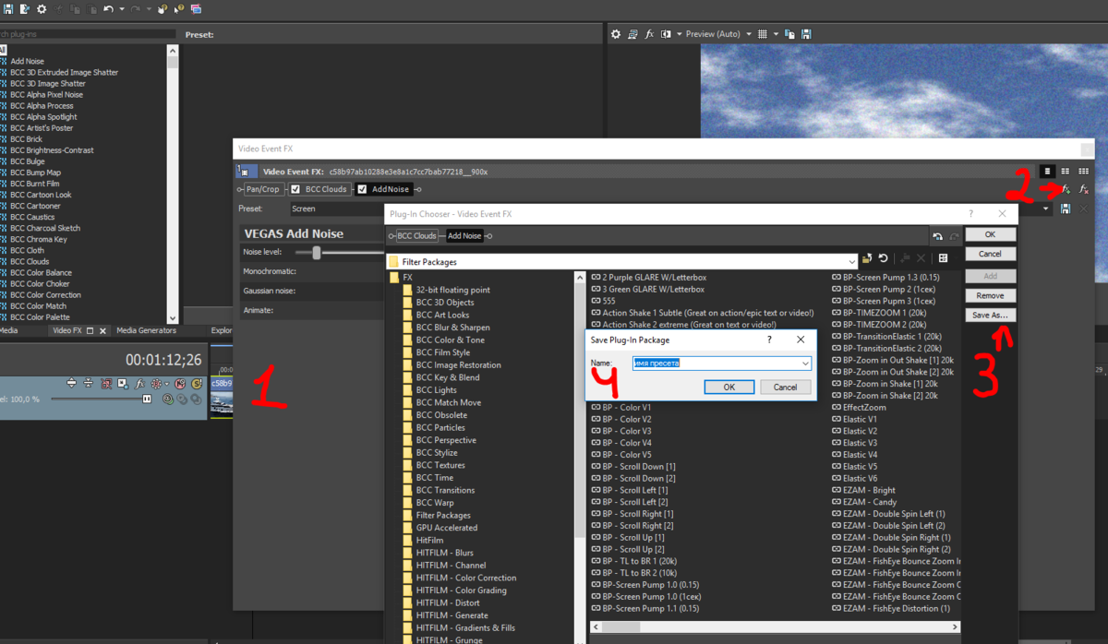
Task: Open project Properties gear icon in main toolbar
Action: [x=42, y=8]
